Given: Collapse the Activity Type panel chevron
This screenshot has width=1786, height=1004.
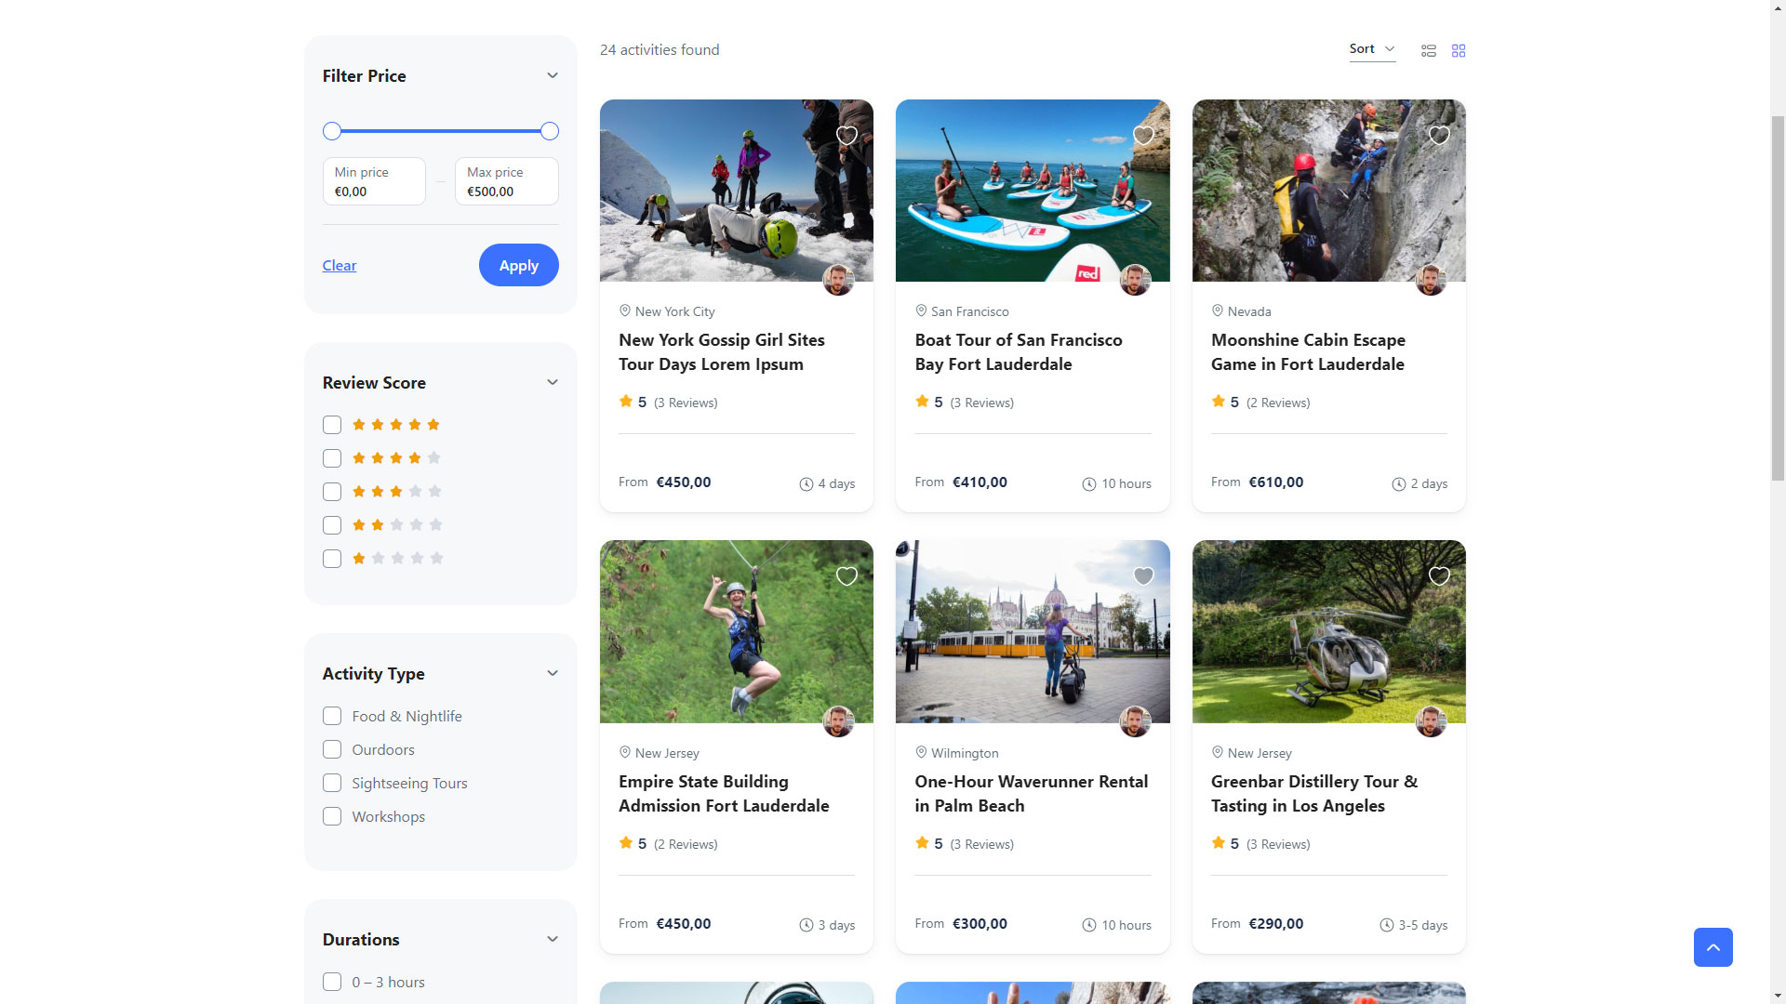Looking at the screenshot, I should tap(553, 674).
